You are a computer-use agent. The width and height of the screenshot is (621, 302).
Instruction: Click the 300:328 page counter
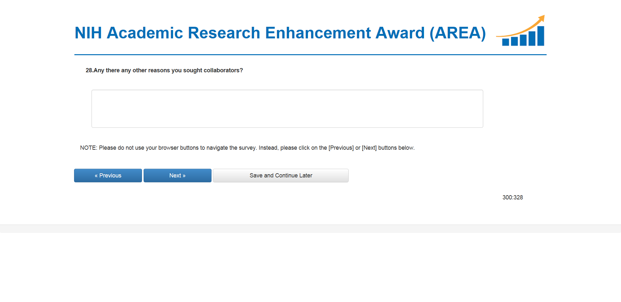[x=513, y=197]
